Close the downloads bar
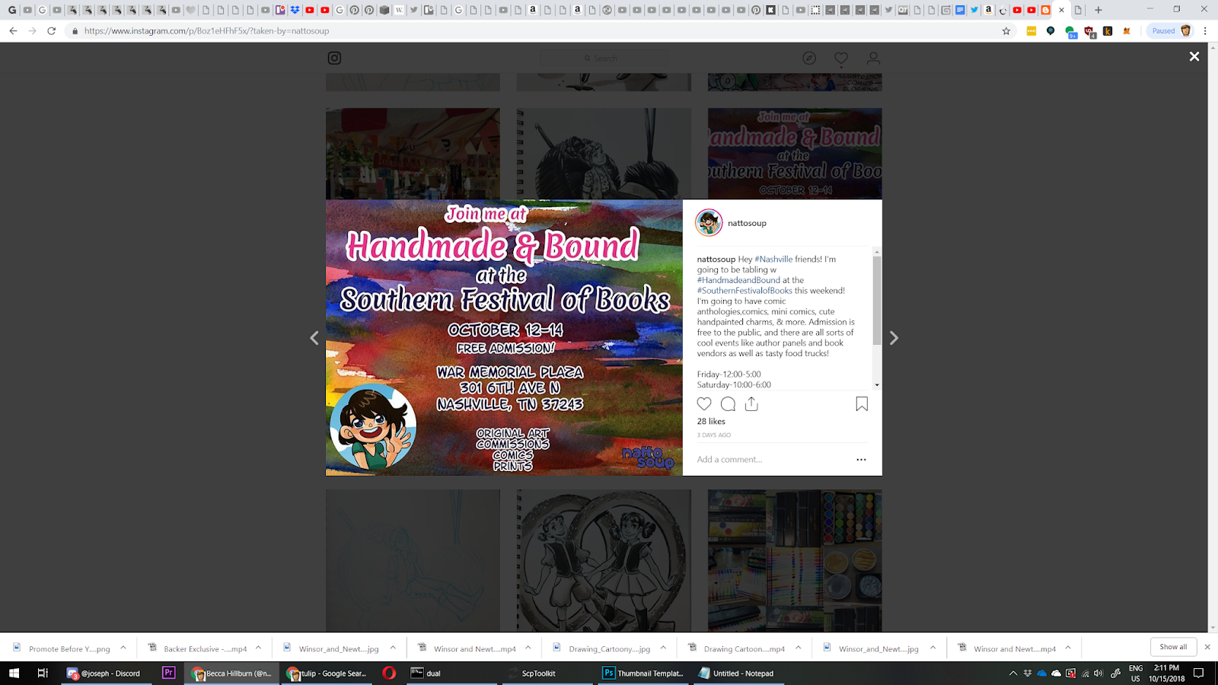The height and width of the screenshot is (685, 1218). 1207,647
